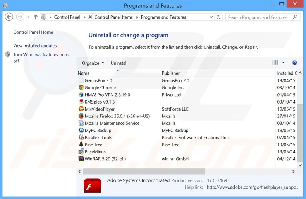The height and width of the screenshot is (199, 306).
Task: Click the horizontal scrollbar thumb
Action: point(144,172)
